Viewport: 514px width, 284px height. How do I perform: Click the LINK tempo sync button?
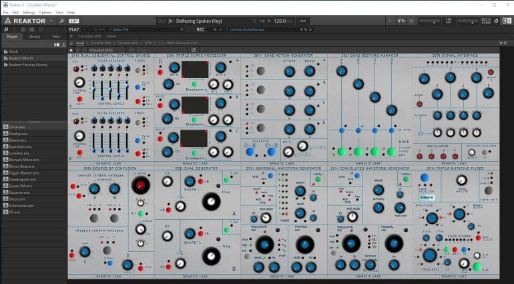click(302, 21)
